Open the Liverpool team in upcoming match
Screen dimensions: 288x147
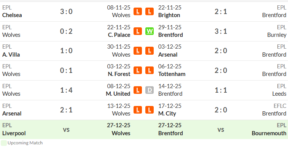(14, 133)
